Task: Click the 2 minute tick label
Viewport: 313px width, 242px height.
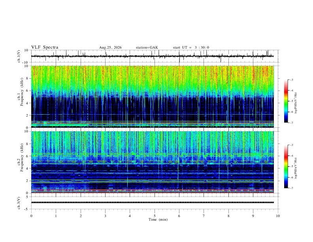Action: (x=81, y=216)
